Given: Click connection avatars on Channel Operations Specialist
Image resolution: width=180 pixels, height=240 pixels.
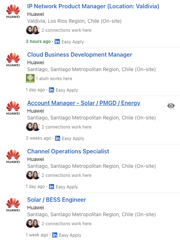Looking at the screenshot, I should (33, 175).
